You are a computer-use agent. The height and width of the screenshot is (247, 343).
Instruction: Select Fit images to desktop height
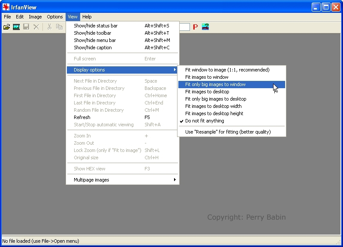click(x=232, y=113)
